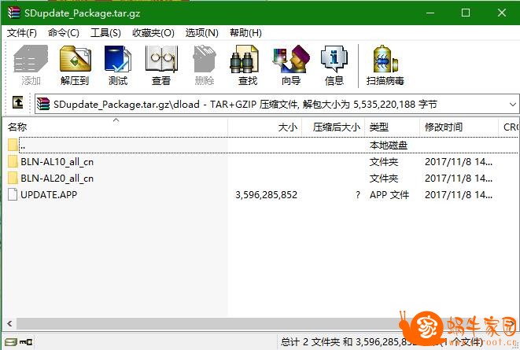Click the Extract To (解压到) icon

pyautogui.click(x=75, y=59)
